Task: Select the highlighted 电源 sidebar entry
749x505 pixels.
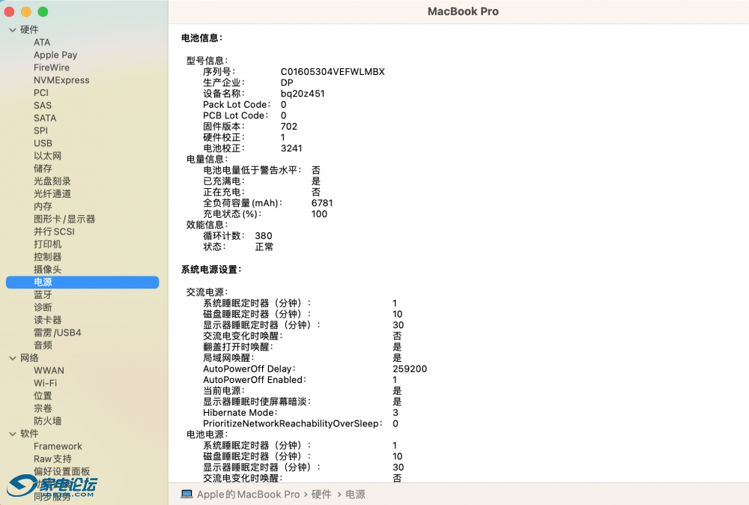Action: (x=82, y=282)
